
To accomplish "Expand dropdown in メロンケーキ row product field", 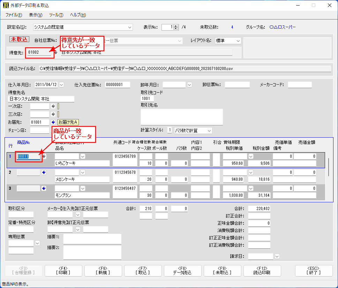I will [x=83, y=172].
